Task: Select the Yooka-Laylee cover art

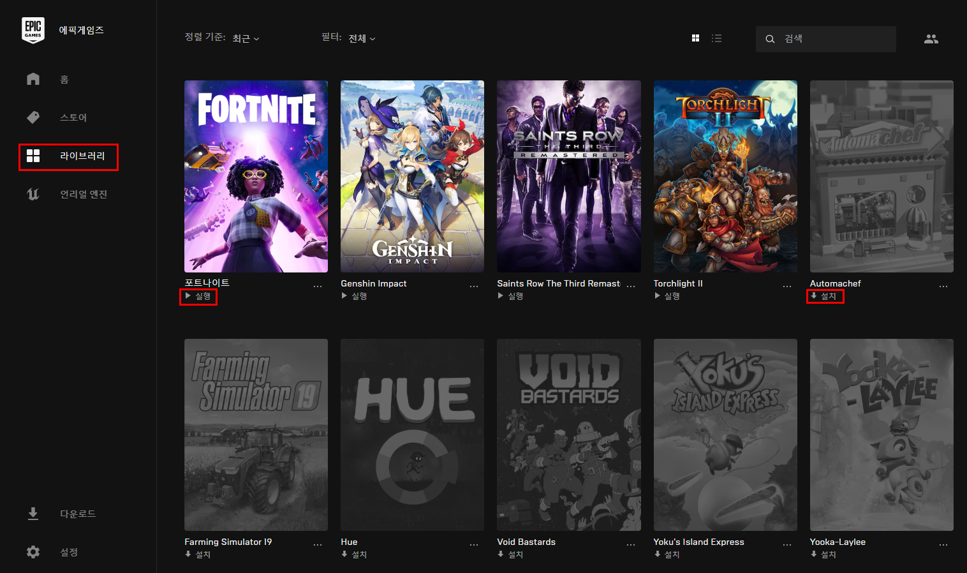Action: coord(882,435)
